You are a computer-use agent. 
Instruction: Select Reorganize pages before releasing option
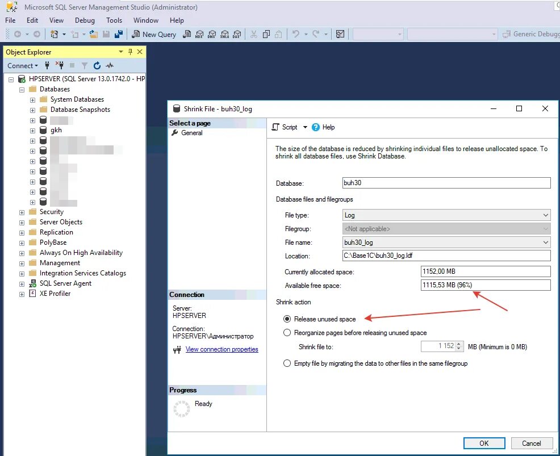coord(287,332)
